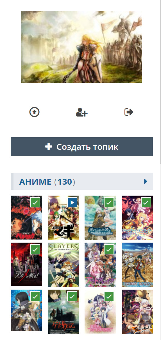Click the upload arrow circle icon
This screenshot has height=340, width=161.
pos(35,112)
